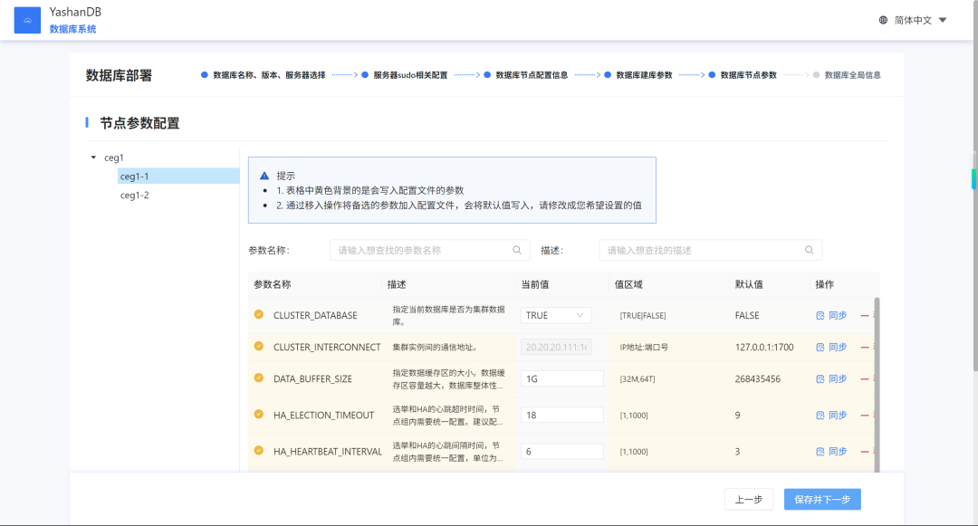Click the 上一步 button
Viewport: 978px width, 526px height.
(749, 499)
